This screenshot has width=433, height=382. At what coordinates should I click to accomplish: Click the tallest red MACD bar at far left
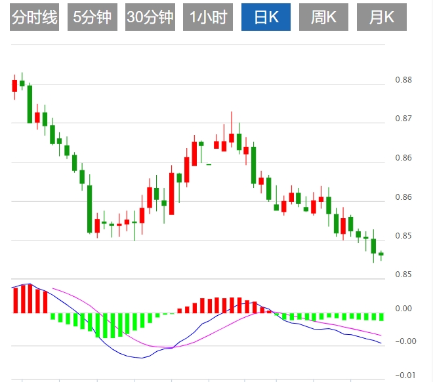click(x=30, y=299)
